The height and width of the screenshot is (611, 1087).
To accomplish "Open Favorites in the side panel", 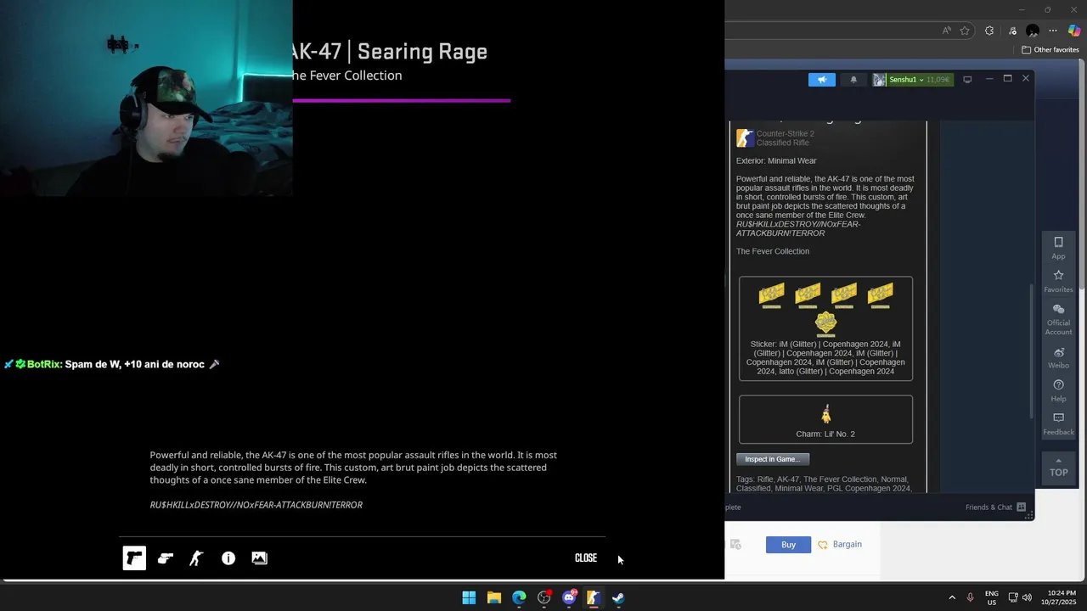I will pyautogui.click(x=1058, y=281).
